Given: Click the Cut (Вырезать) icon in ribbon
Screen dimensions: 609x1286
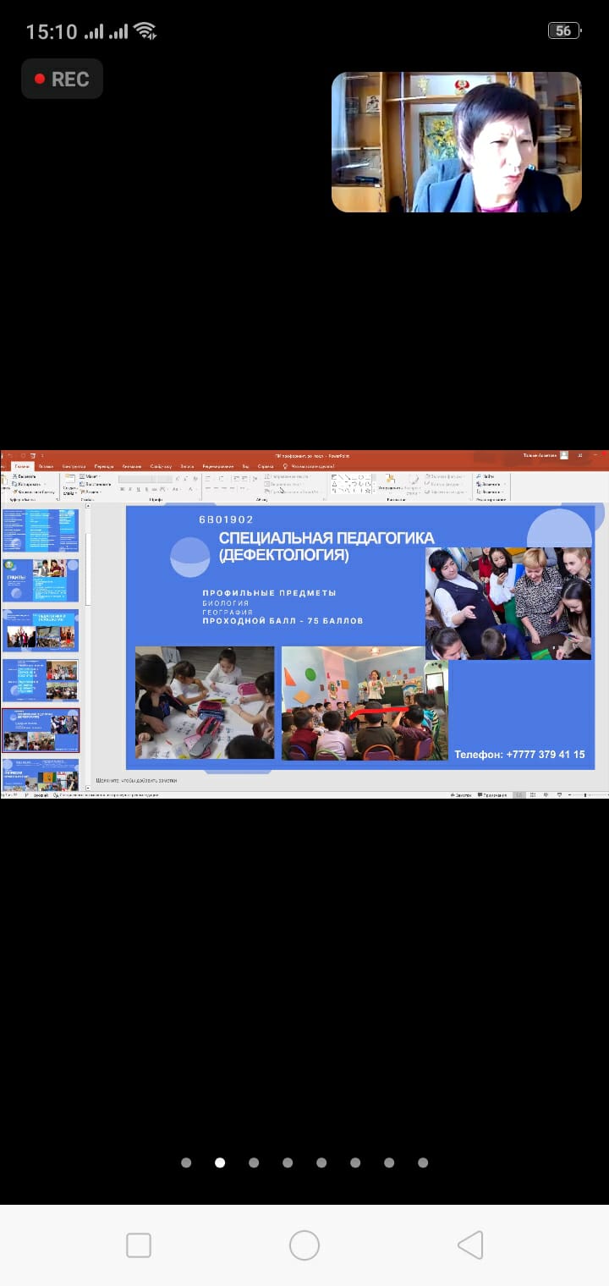Looking at the screenshot, I should pyautogui.click(x=15, y=476).
